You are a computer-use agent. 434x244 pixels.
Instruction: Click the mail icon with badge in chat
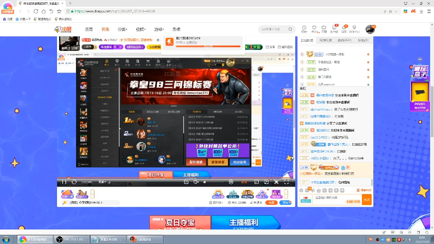(x=308, y=190)
